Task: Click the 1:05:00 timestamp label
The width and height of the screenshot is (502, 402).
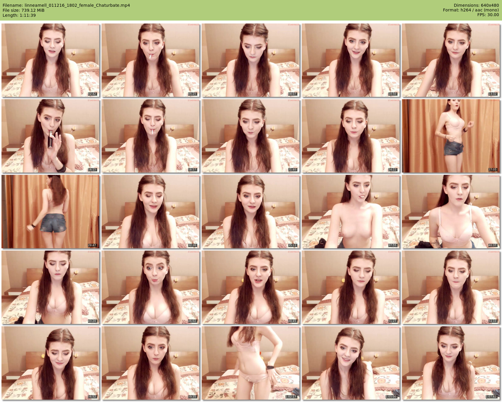Action: point(391,397)
